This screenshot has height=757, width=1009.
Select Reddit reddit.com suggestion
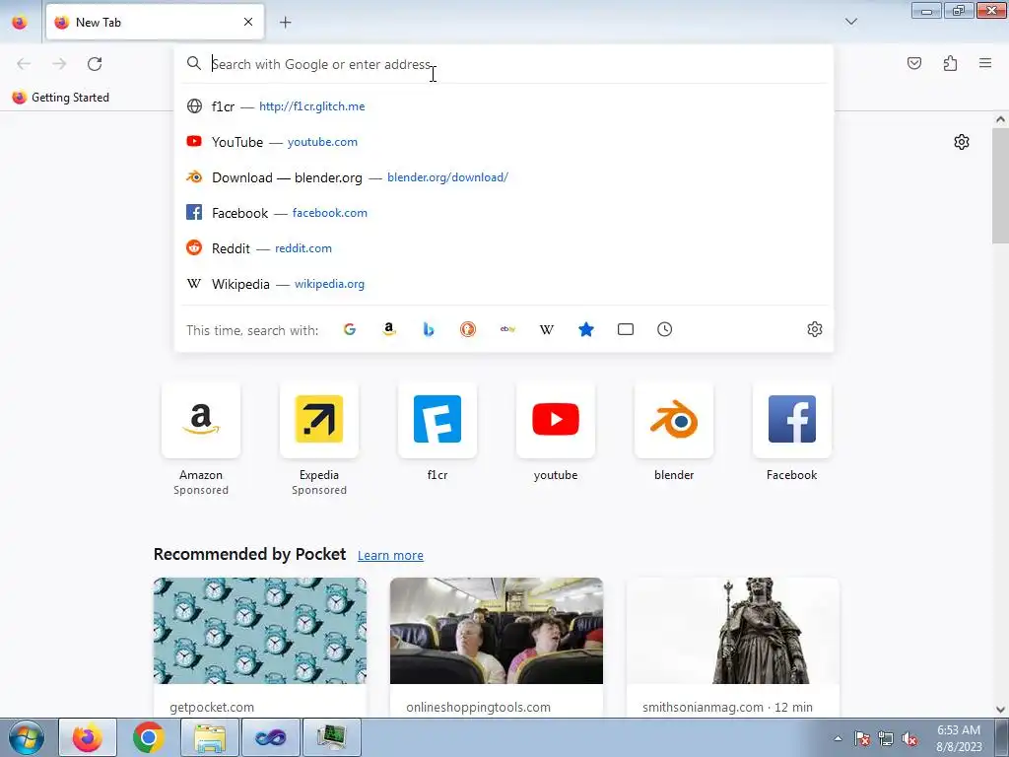[504, 247]
